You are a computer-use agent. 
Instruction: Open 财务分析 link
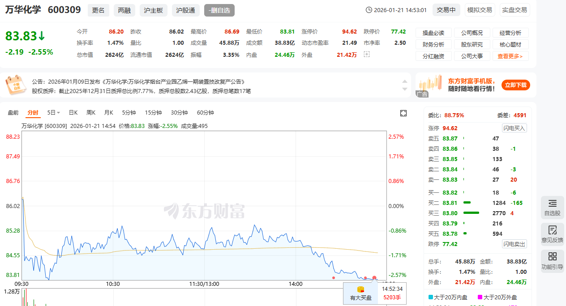[x=433, y=44]
